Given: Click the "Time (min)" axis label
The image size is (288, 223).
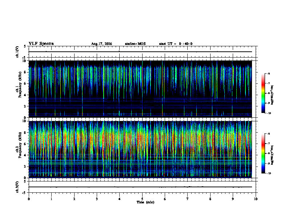Looking at the screenshot, I should [145, 202].
